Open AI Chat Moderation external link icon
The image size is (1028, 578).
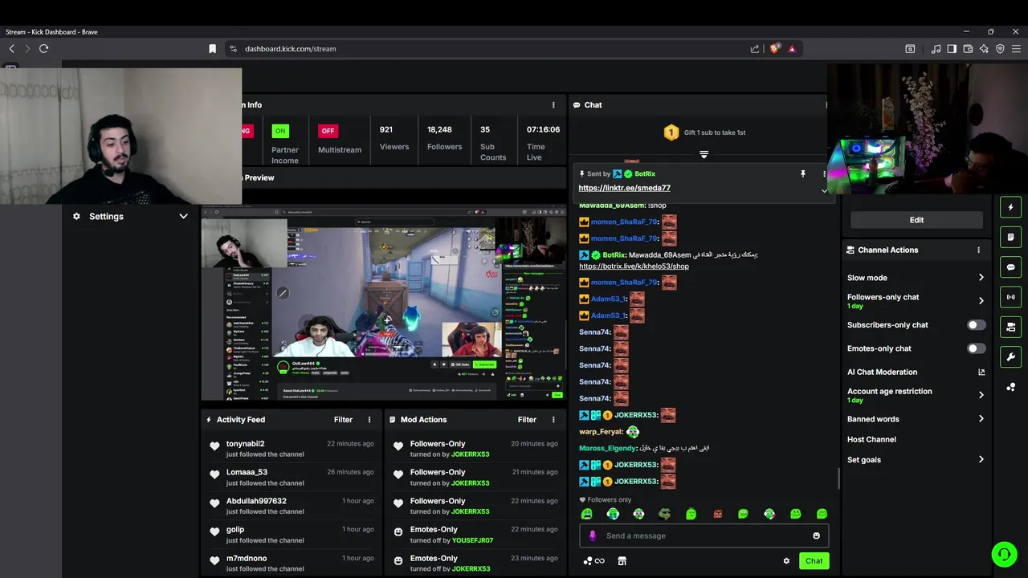(981, 372)
